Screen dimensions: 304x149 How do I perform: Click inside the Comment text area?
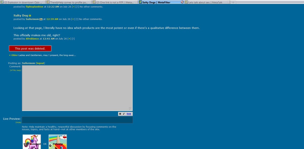coord(77,88)
